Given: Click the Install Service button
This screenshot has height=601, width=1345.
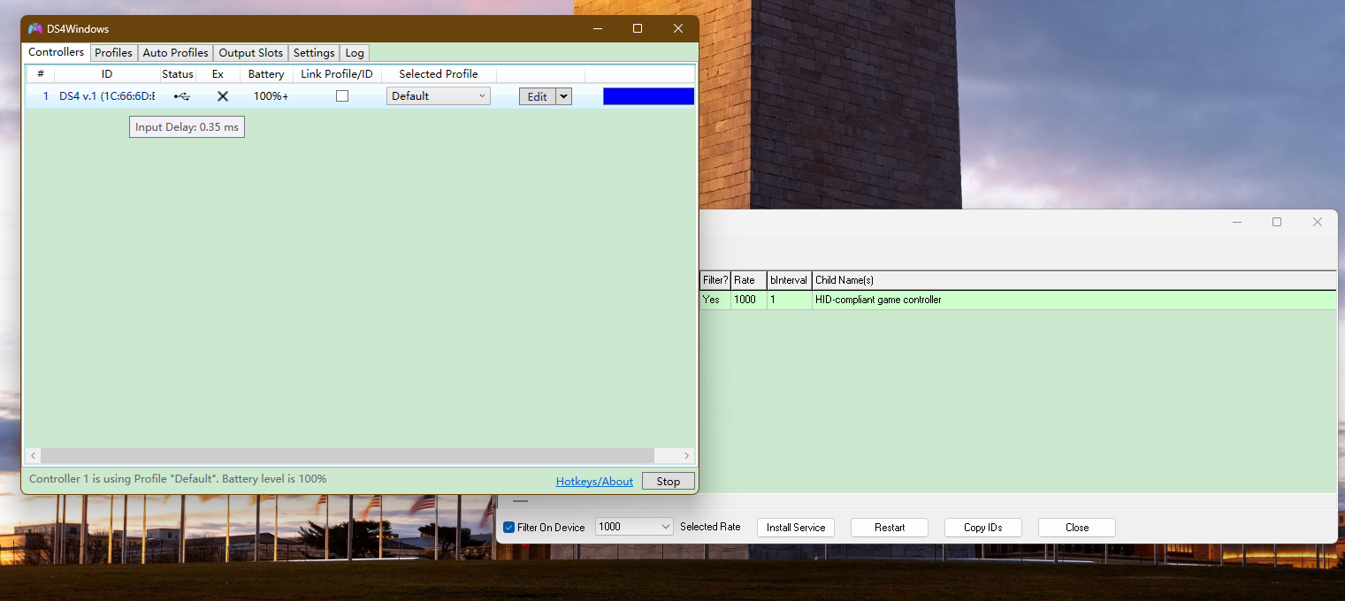Looking at the screenshot, I should [x=796, y=528].
